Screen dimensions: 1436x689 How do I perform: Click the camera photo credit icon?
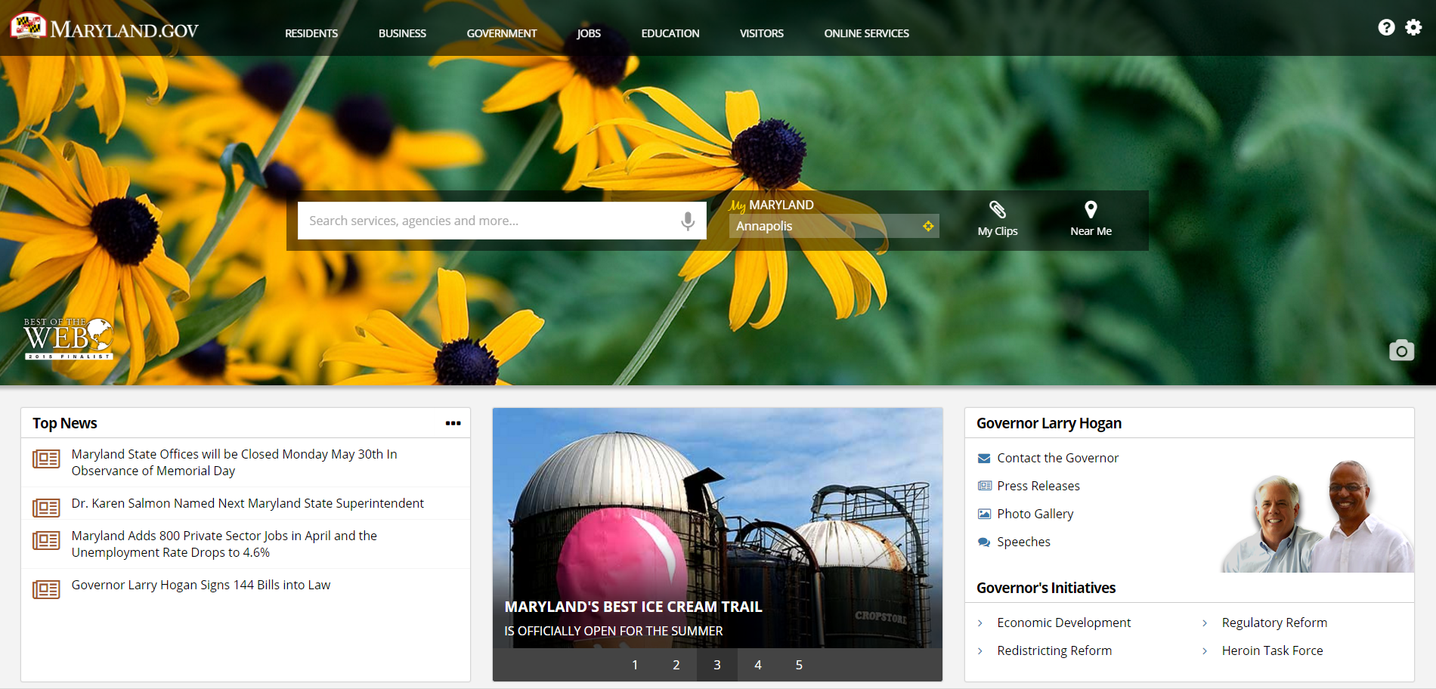point(1401,351)
